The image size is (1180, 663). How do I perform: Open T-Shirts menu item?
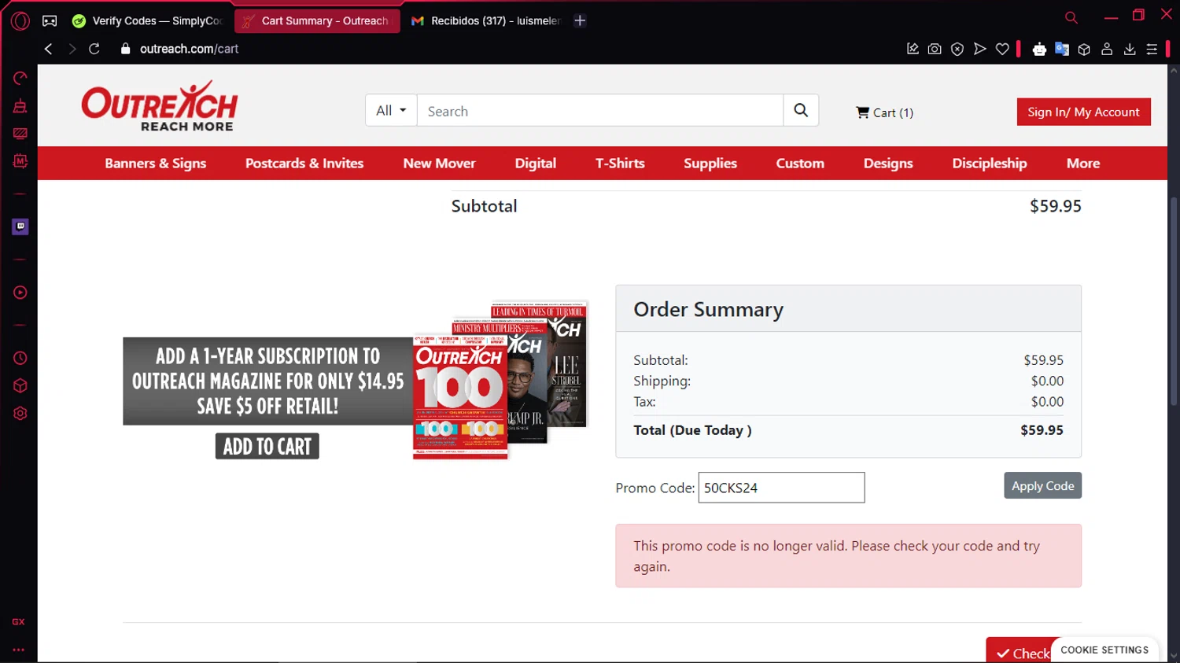[620, 164]
